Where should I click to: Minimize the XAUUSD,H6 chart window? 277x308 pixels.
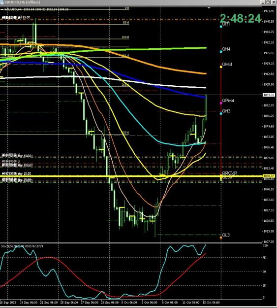(x=263, y=2)
